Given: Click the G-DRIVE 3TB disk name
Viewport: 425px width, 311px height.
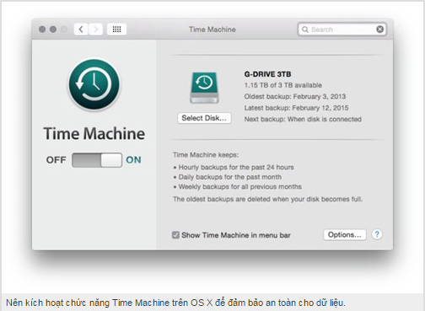Looking at the screenshot, I should pos(267,74).
